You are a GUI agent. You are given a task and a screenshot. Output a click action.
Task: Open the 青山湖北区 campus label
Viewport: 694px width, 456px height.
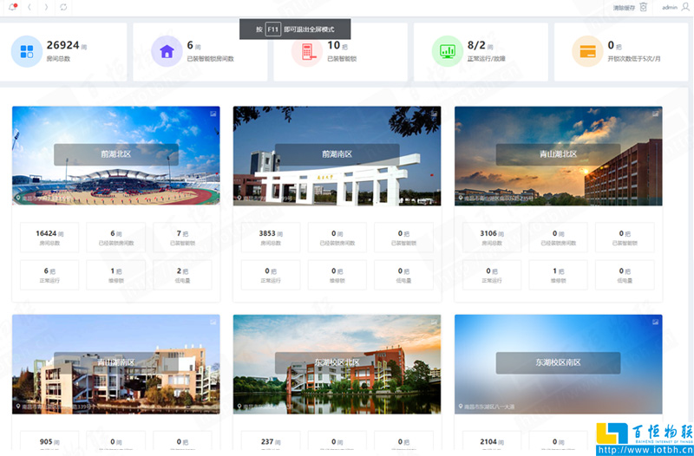pyautogui.click(x=558, y=154)
